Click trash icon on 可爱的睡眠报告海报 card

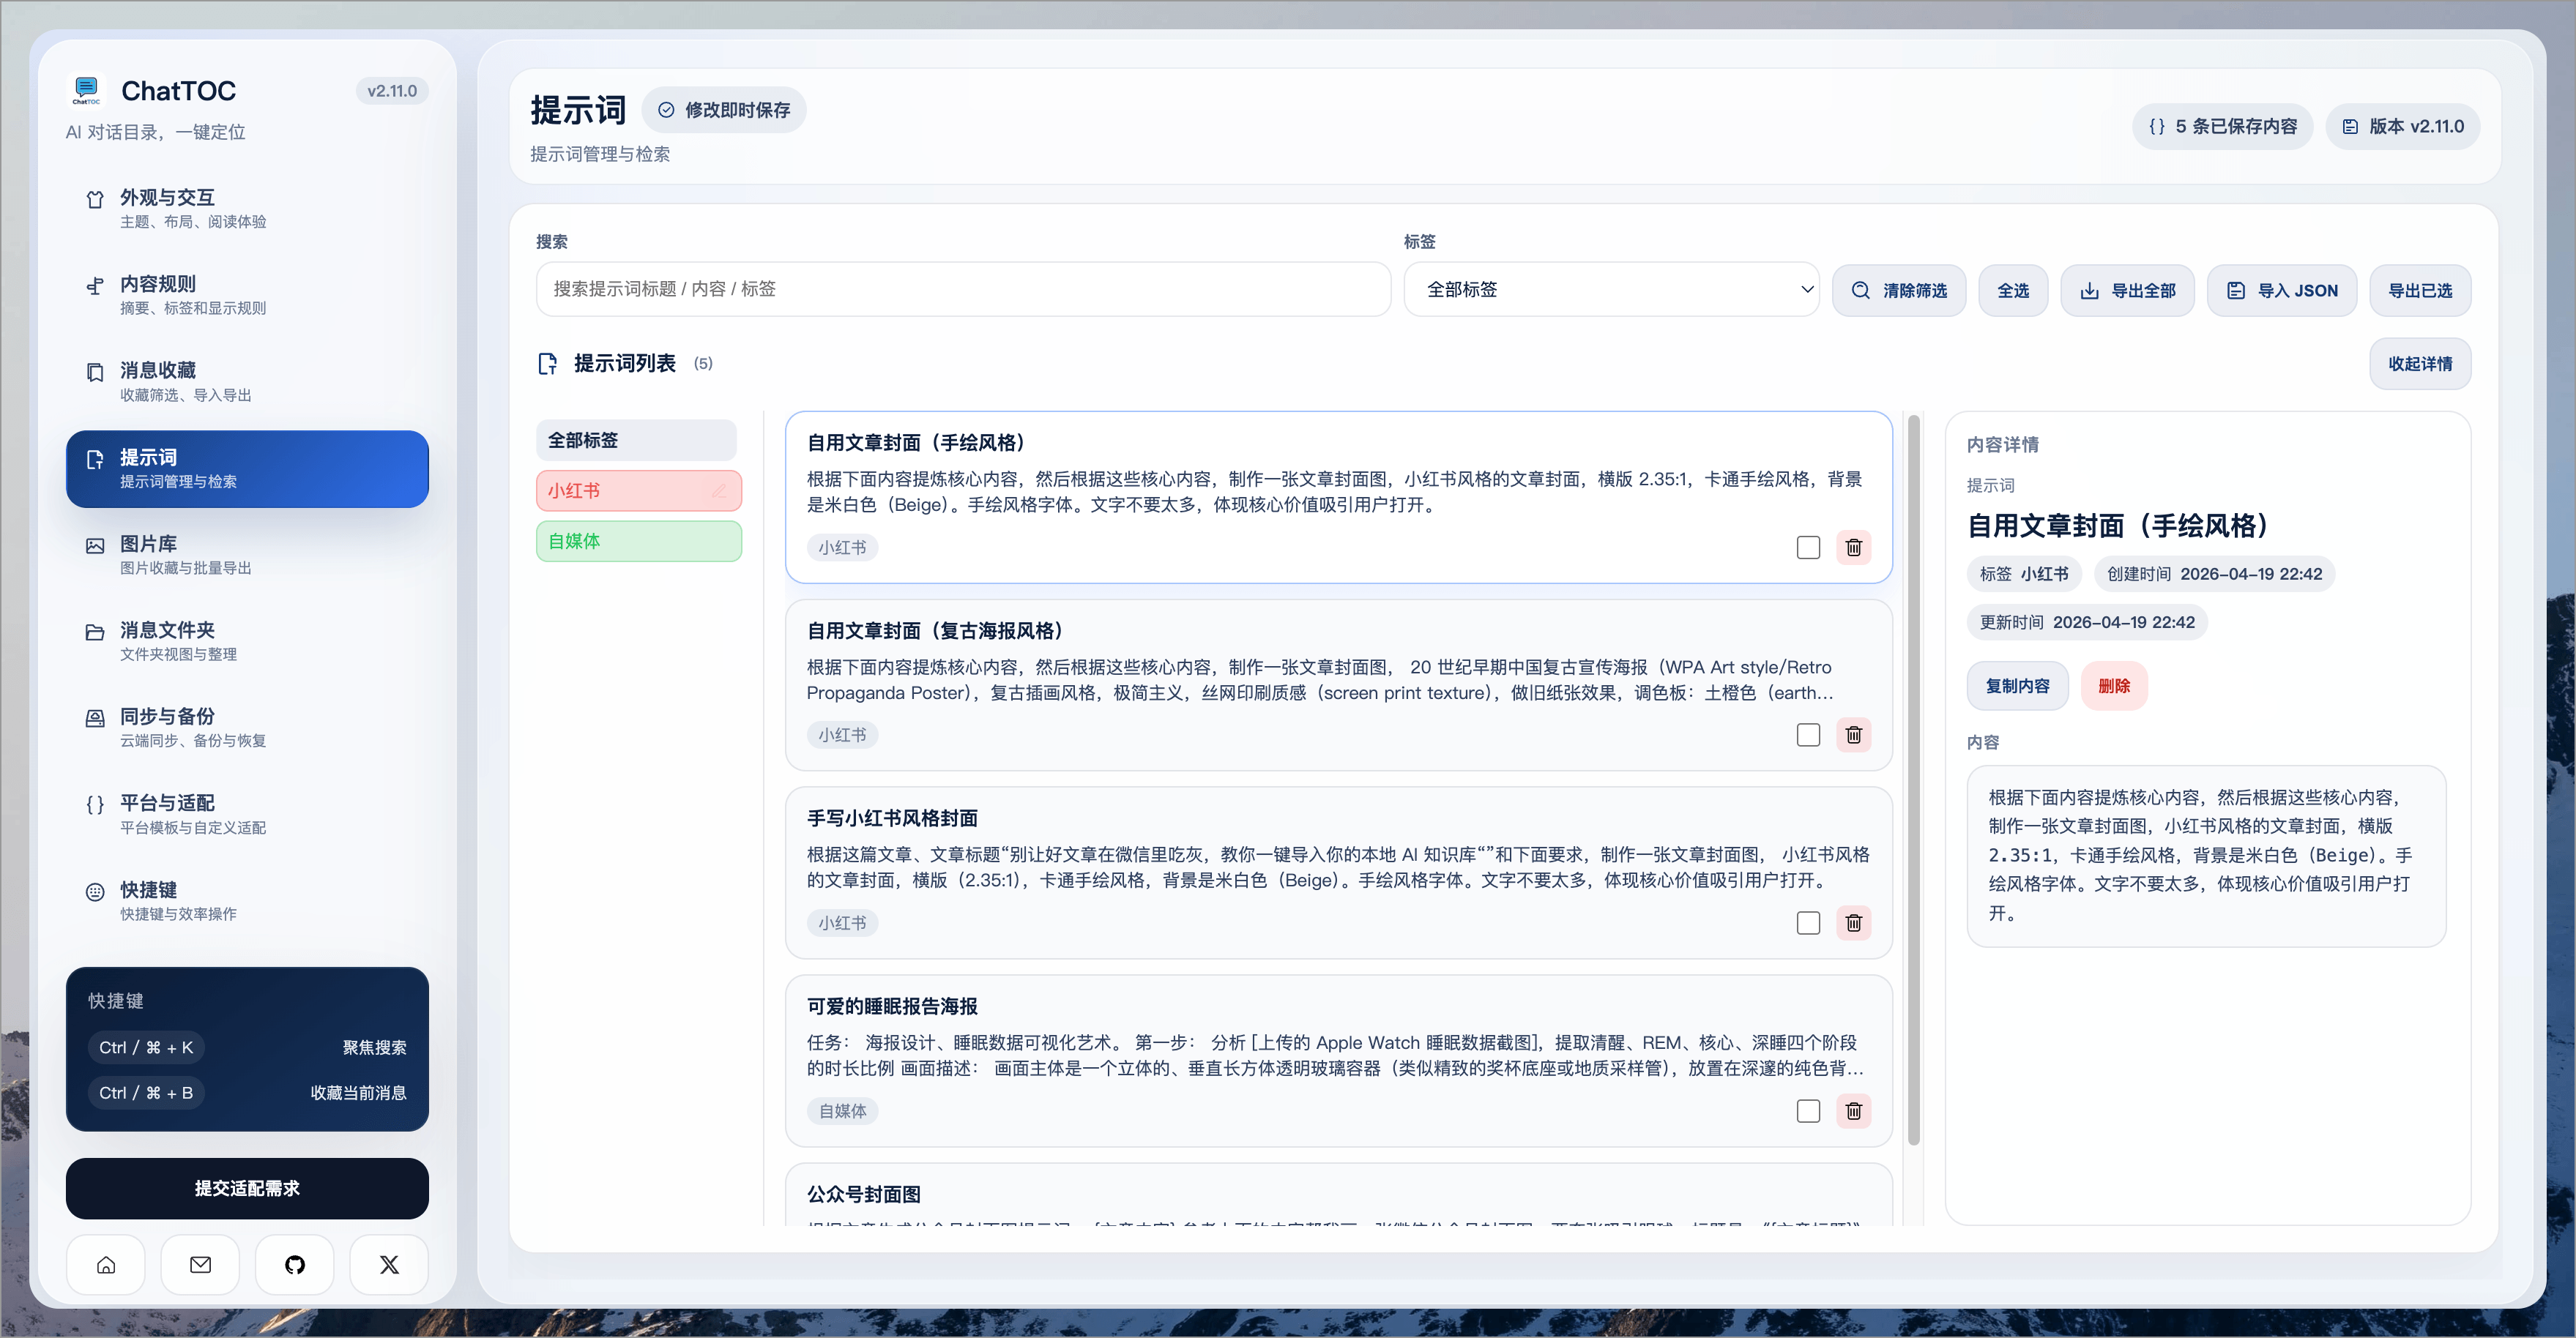pos(1853,1110)
